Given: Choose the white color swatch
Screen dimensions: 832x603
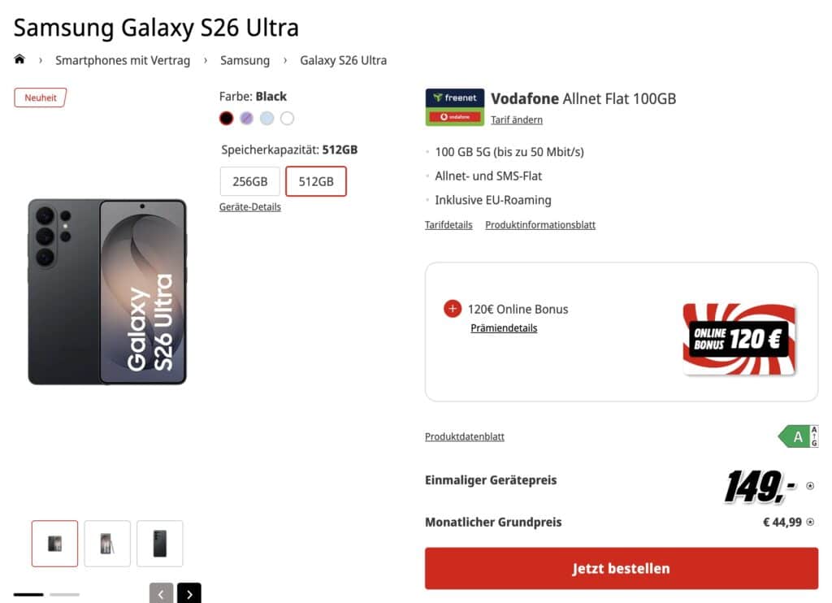Looking at the screenshot, I should coord(287,119).
